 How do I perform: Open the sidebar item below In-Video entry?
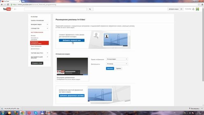point(36,46)
